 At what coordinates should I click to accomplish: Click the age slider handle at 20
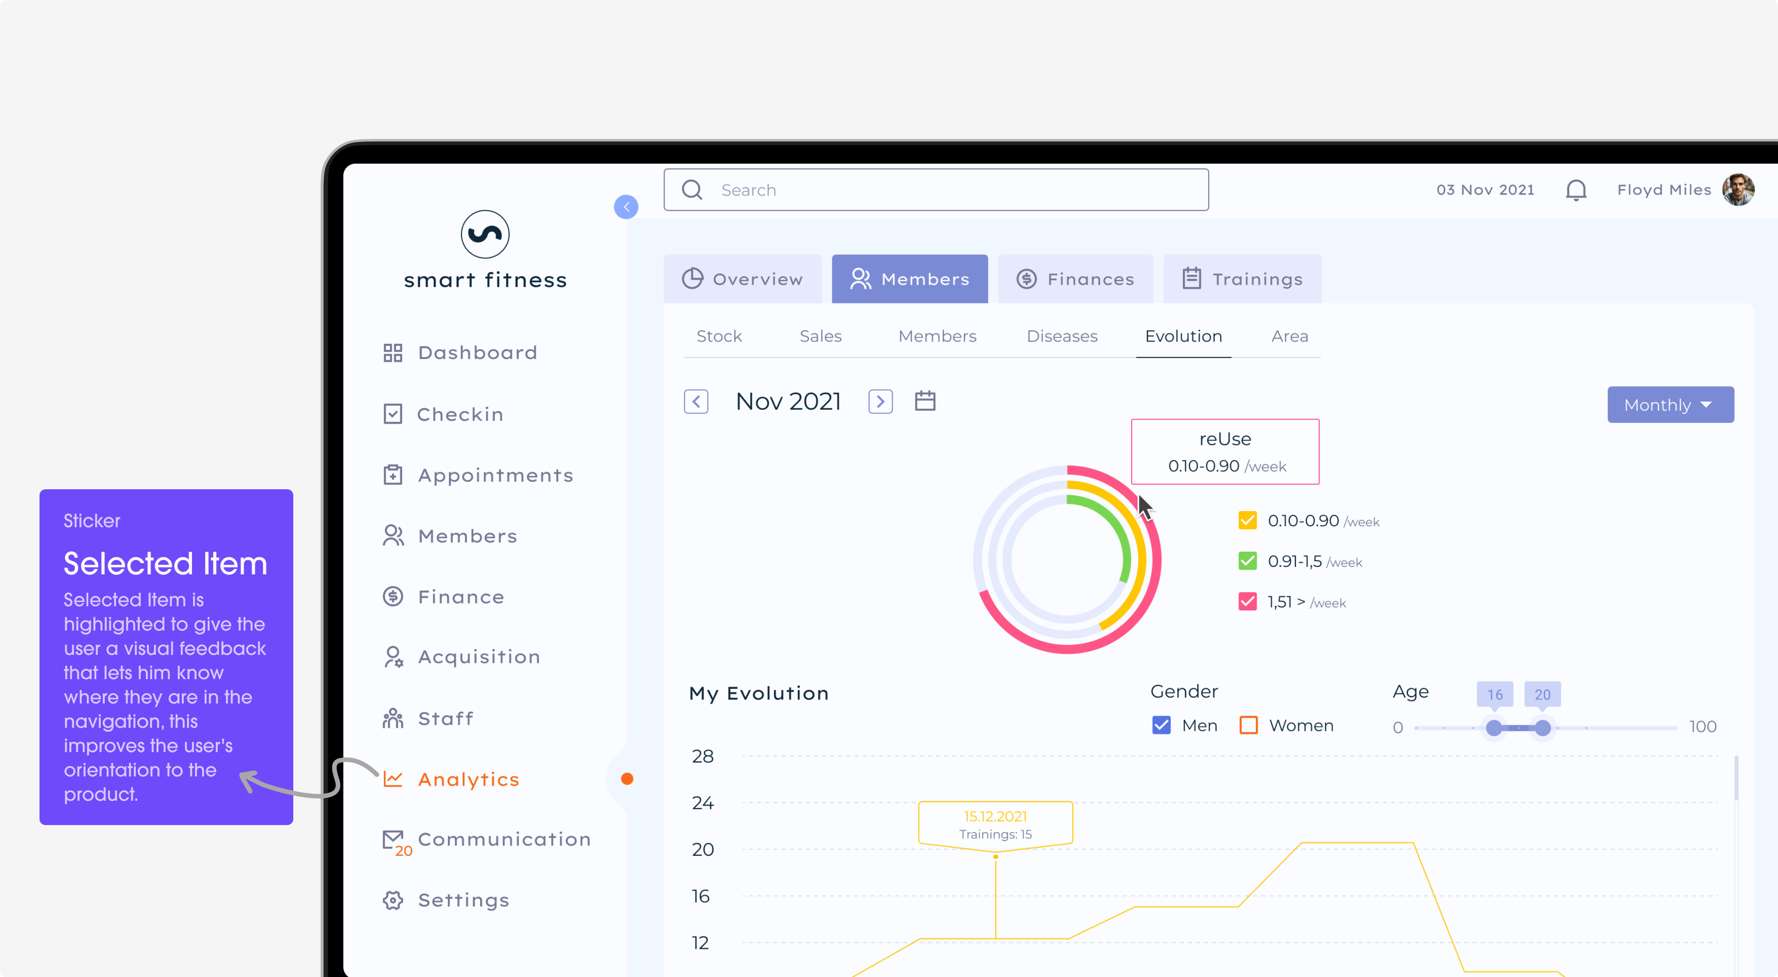tap(1542, 728)
